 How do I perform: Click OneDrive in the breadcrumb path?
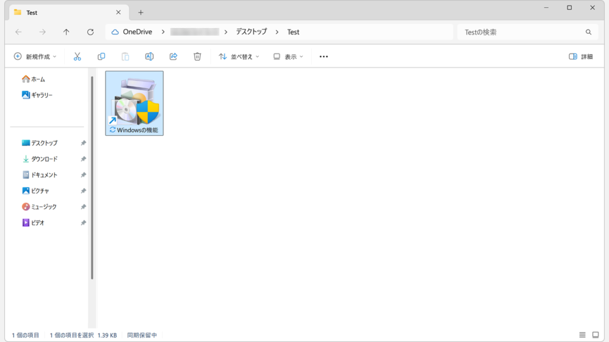click(x=137, y=32)
